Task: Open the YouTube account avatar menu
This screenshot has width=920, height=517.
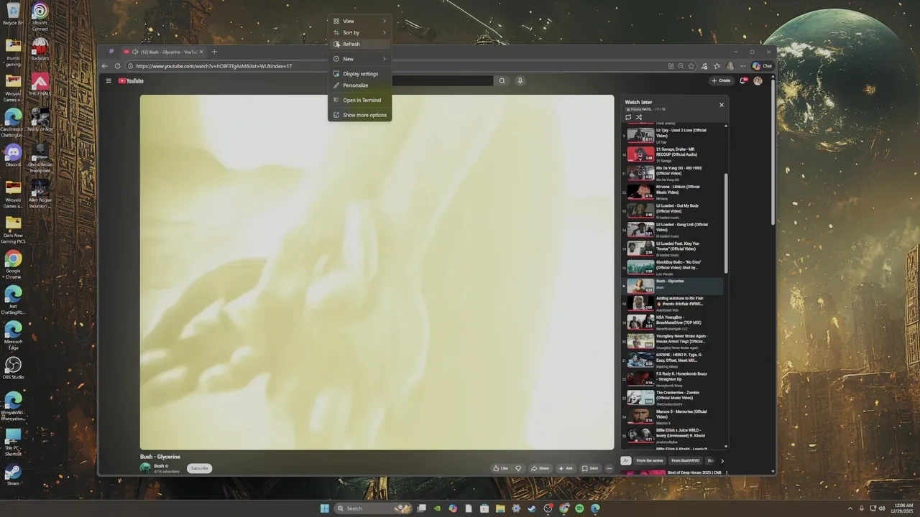Action: click(x=758, y=80)
